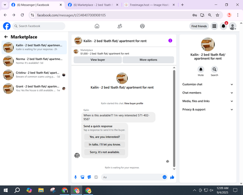Click the muted volume icon in the tray
Image resolution: width=243 pixels, height=195 pixels.
coord(211,190)
